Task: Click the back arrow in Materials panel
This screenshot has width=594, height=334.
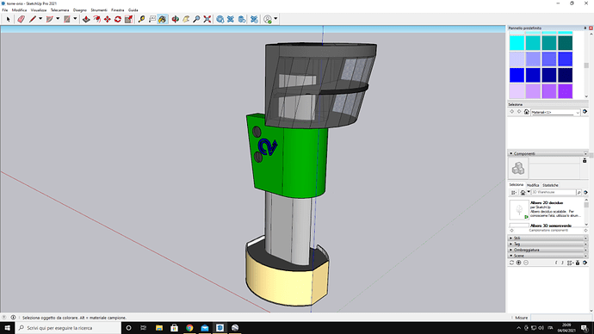Action: click(x=512, y=112)
